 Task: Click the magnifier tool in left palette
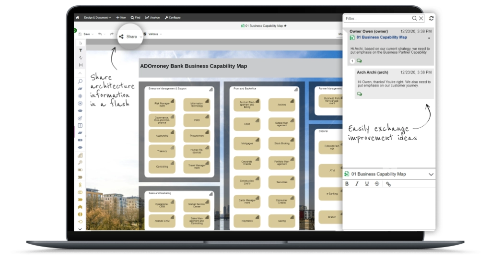click(80, 82)
